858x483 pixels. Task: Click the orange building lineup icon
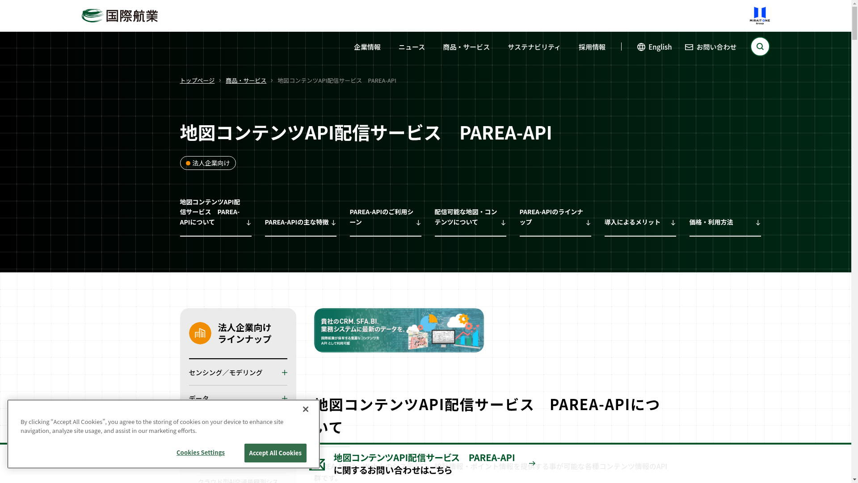pyautogui.click(x=200, y=333)
